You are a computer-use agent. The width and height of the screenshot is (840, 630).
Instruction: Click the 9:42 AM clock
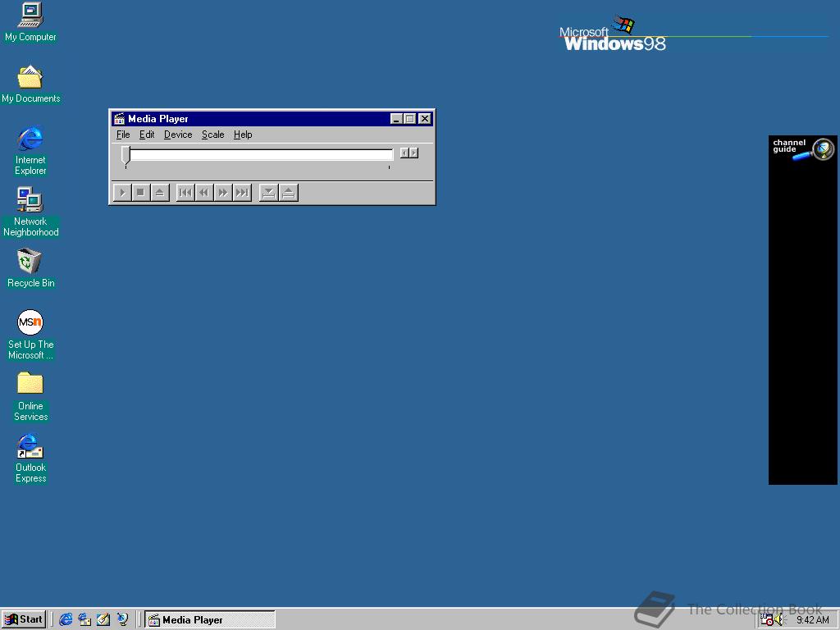[x=812, y=620]
